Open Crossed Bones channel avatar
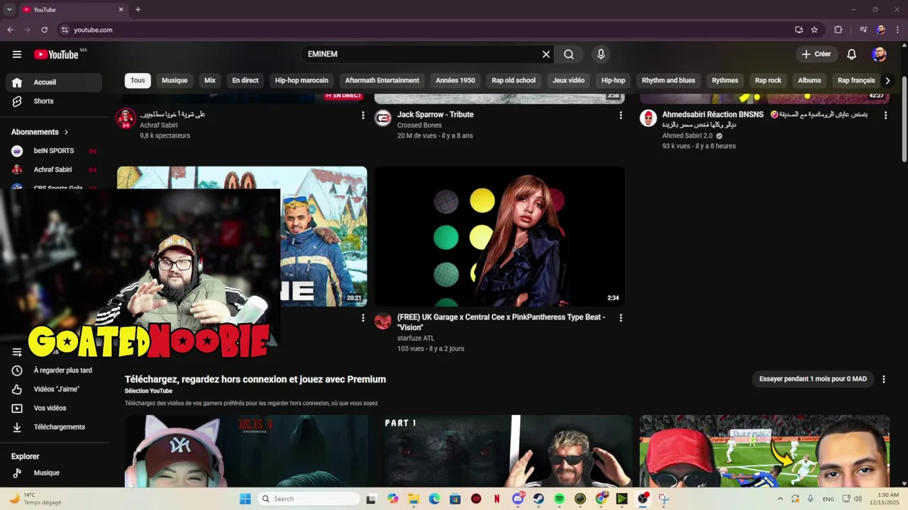The height and width of the screenshot is (510, 908). click(x=383, y=118)
